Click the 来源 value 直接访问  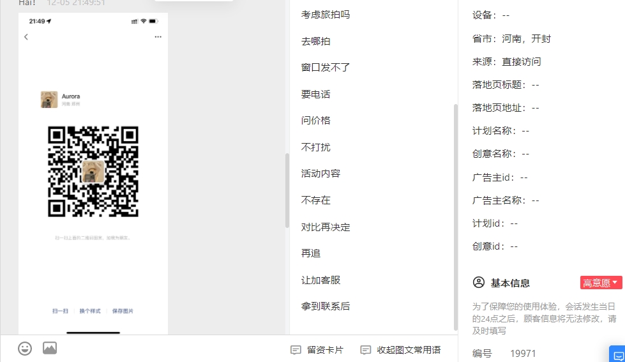point(522,62)
